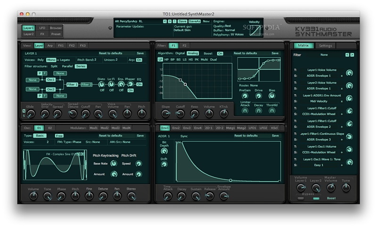
Task: Click the Drive knob
Action: [x=258, y=96]
